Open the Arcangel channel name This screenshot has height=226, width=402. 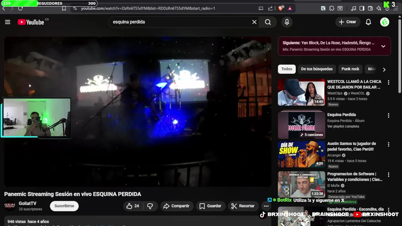334,155
